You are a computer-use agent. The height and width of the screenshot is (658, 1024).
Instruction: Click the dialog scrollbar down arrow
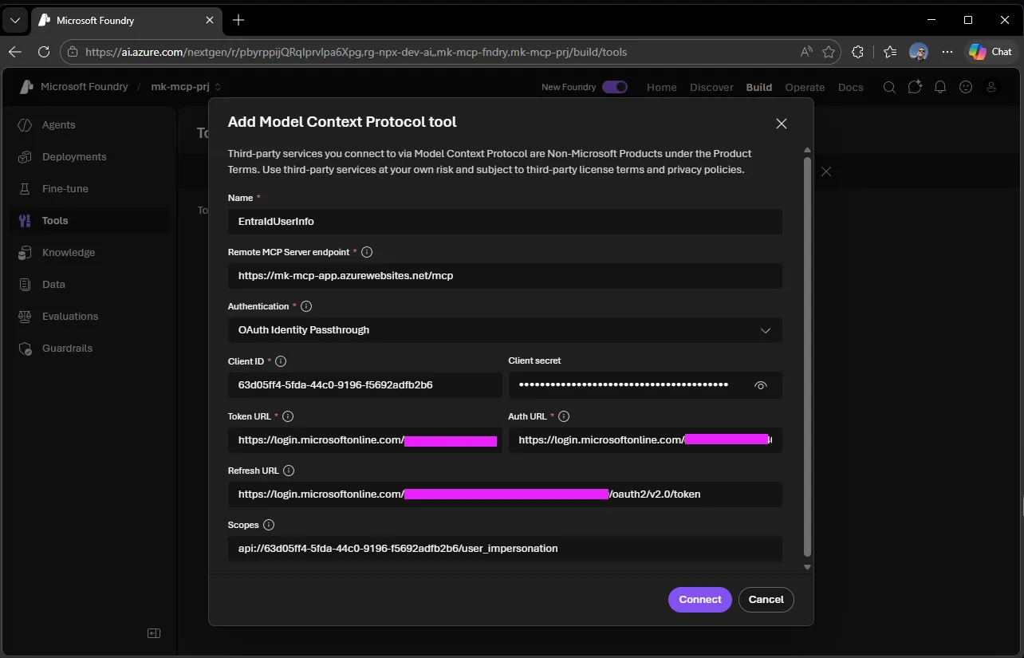tap(807, 567)
